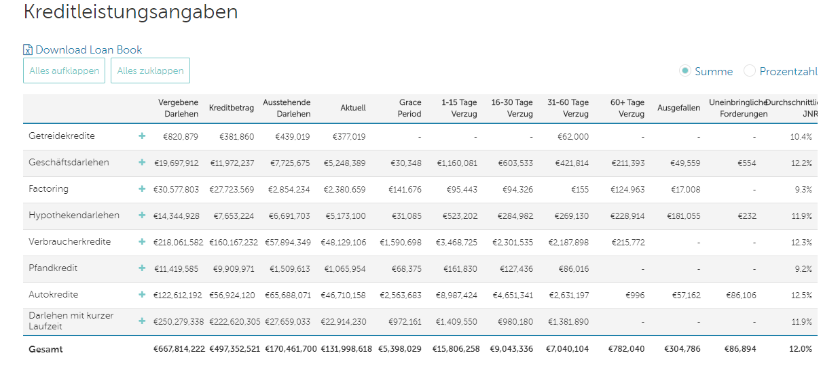The image size is (840, 366).
Task: Expand the Verbraucherkredite row plus icon
Action: [142, 242]
